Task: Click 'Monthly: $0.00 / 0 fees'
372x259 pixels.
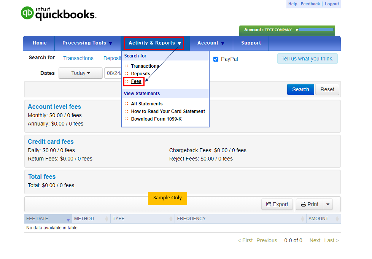Action: pos(54,115)
